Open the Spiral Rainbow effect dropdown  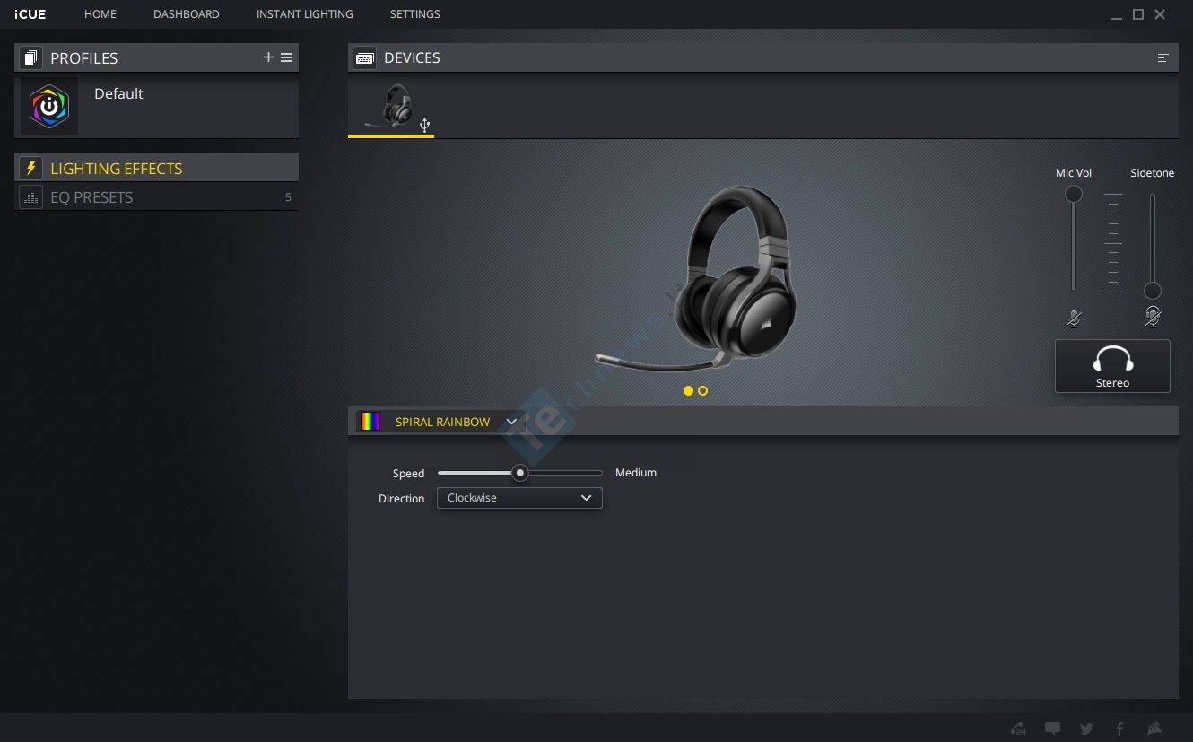click(440, 422)
